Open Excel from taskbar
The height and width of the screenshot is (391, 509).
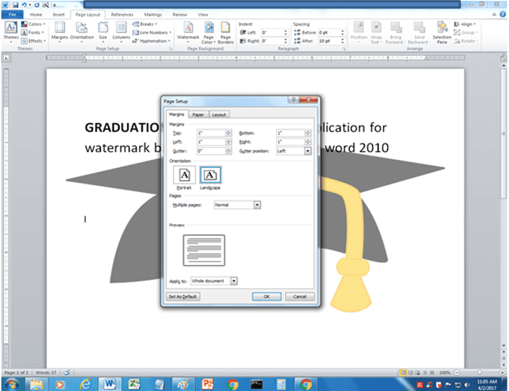[x=134, y=385]
